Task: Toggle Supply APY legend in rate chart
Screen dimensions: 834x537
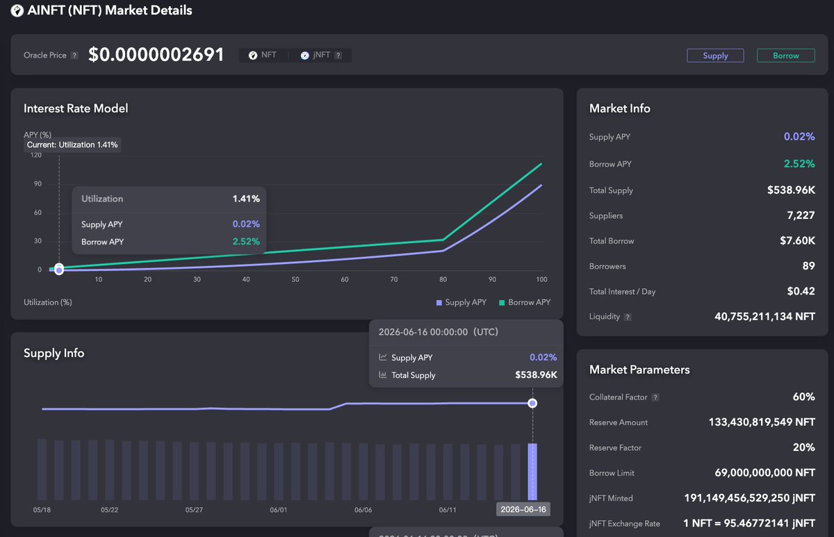Action: (461, 302)
